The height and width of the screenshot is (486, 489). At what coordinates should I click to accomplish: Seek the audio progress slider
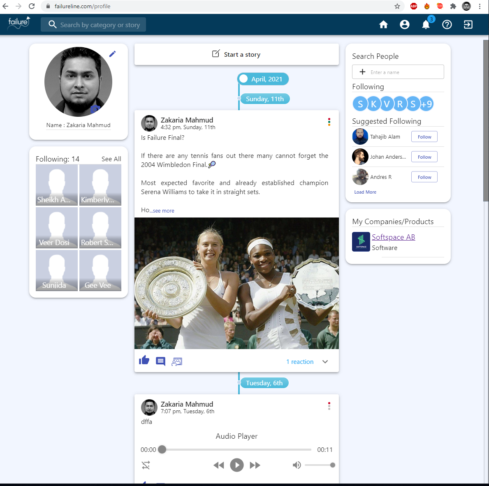[236, 449]
